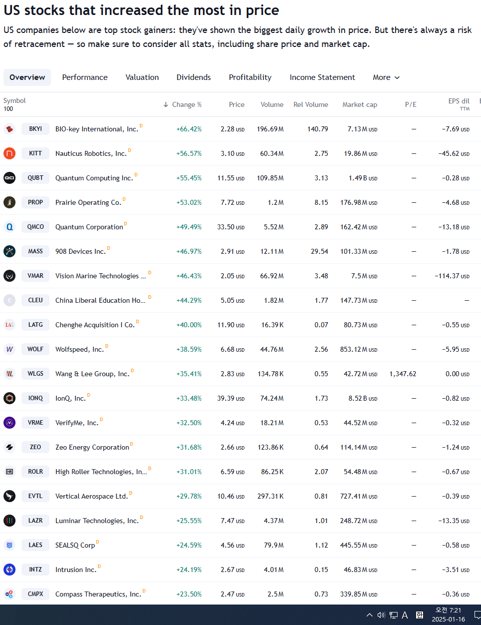Switch to the Performance tab
This screenshot has height=625, width=481.
pos(85,77)
